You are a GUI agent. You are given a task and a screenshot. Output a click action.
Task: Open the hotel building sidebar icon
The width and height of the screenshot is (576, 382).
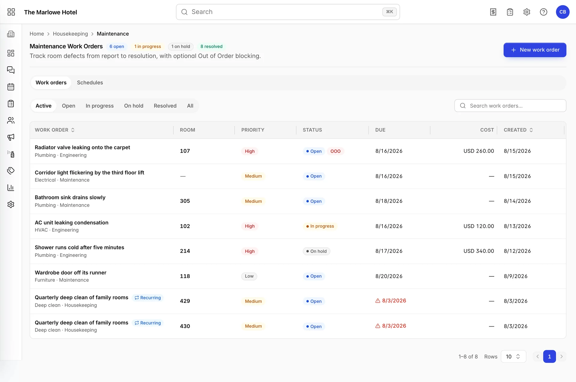tap(11, 34)
